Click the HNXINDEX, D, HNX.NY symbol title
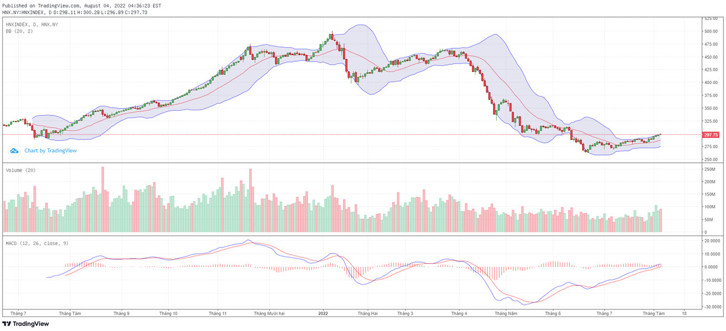 coord(31,24)
